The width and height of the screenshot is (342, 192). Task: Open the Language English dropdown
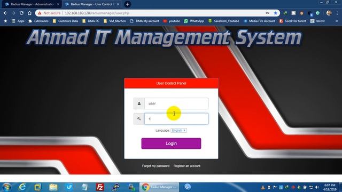[x=178, y=130]
